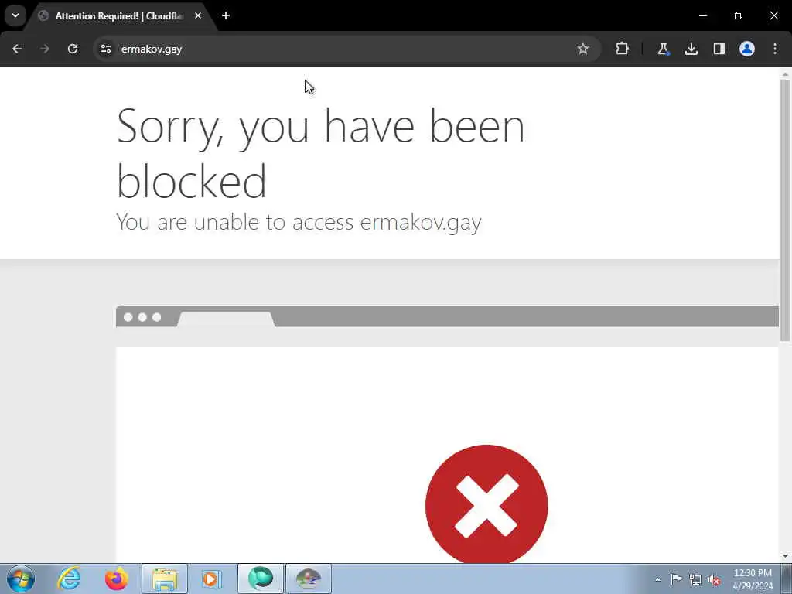Expand the tab search dropdown arrow

click(x=15, y=15)
